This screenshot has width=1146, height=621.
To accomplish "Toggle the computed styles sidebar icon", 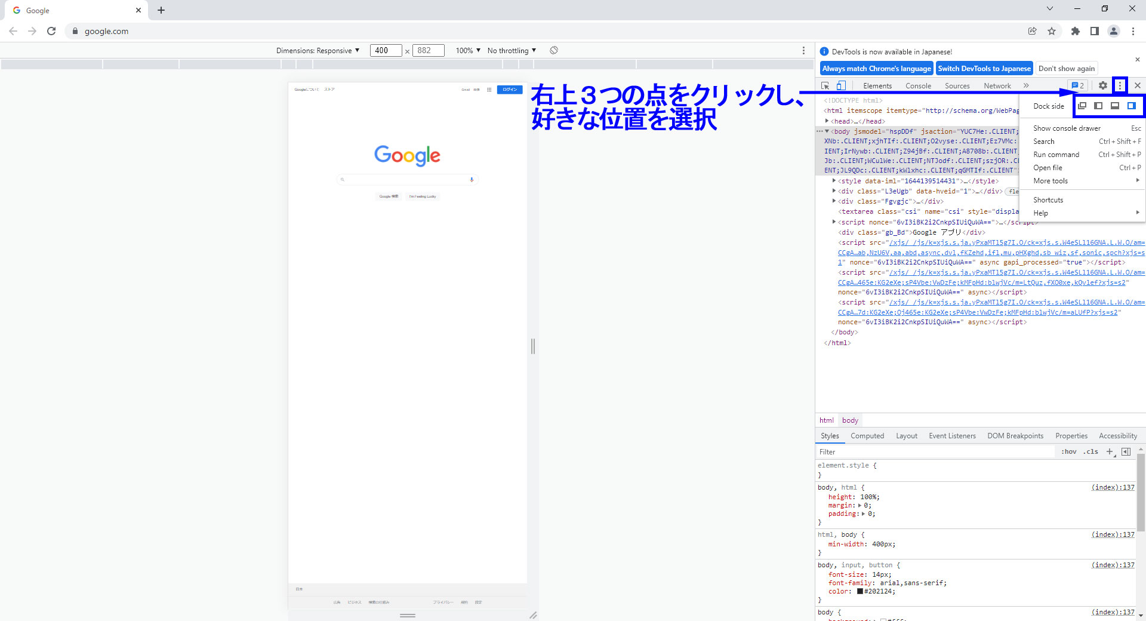I will (x=1126, y=452).
